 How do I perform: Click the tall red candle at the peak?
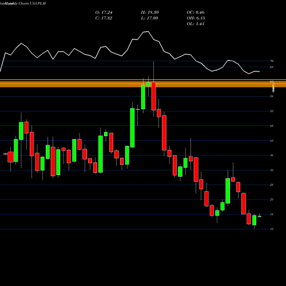[153, 96]
